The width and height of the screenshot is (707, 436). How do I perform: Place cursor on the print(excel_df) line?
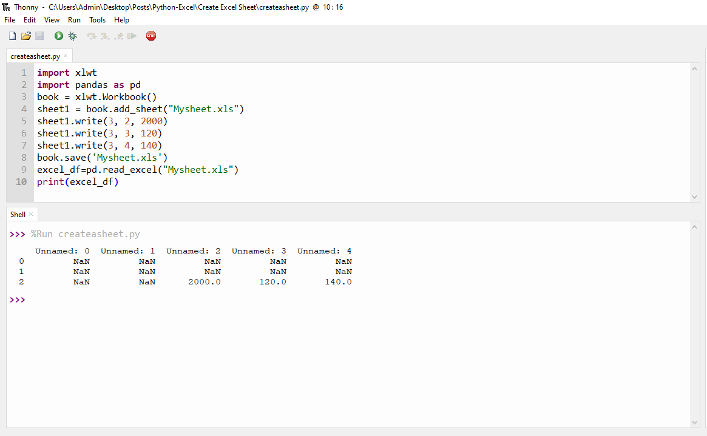77,181
